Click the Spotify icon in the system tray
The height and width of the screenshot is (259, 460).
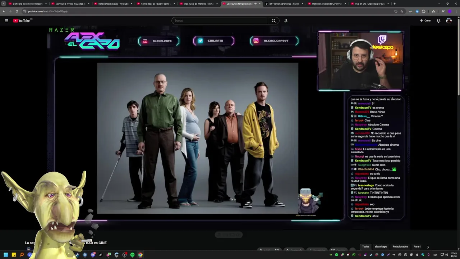coord(336,255)
